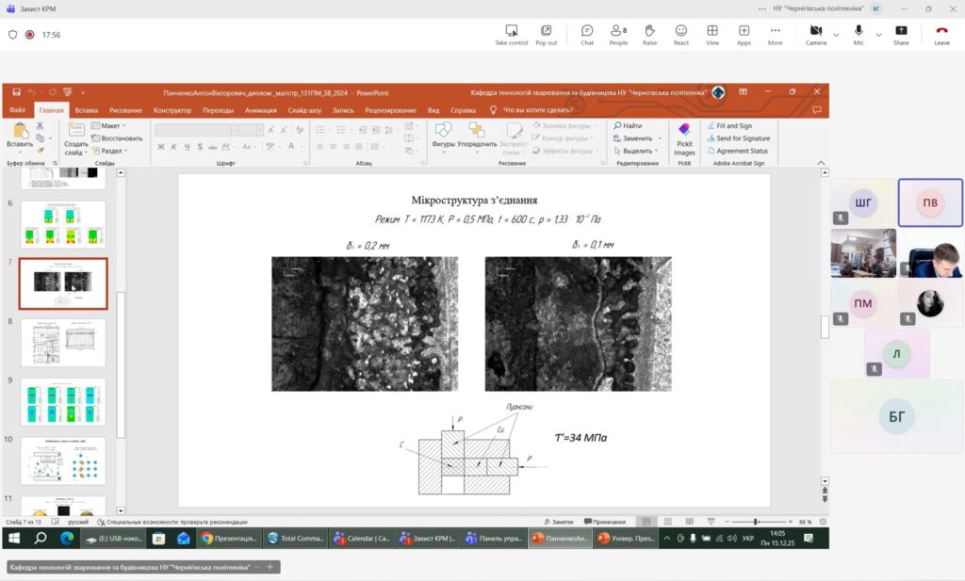Image resolution: width=965 pixels, height=581 pixels.
Task: Raise your hand in the meeting
Action: click(x=649, y=35)
